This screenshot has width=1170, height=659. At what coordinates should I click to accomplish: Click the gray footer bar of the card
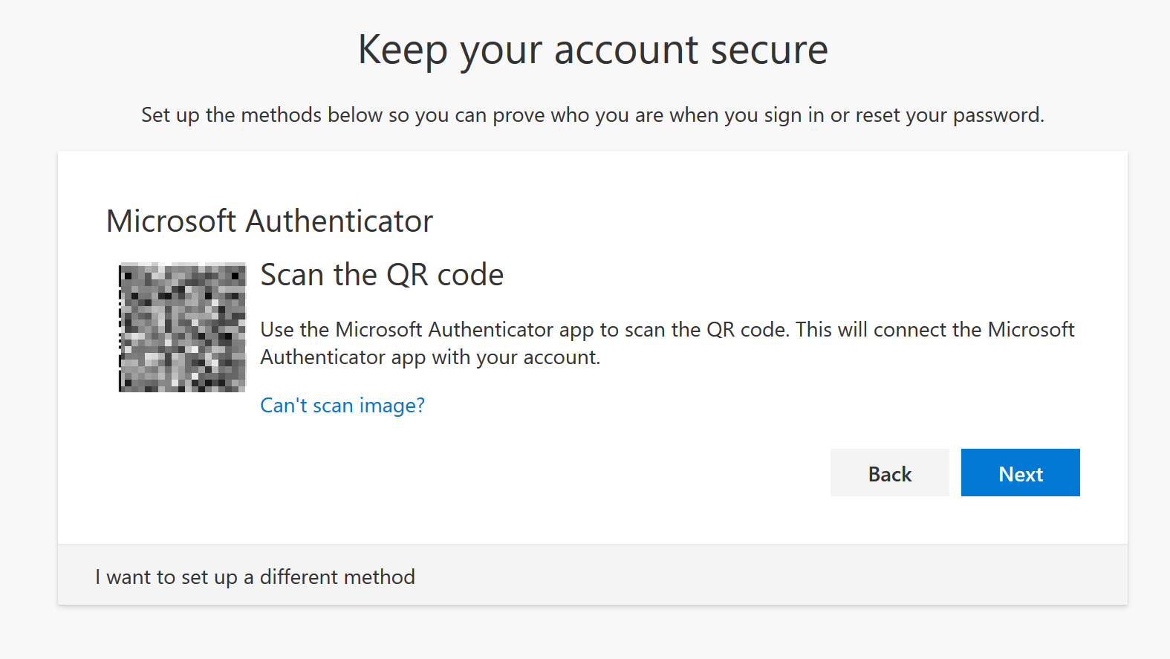click(593, 575)
